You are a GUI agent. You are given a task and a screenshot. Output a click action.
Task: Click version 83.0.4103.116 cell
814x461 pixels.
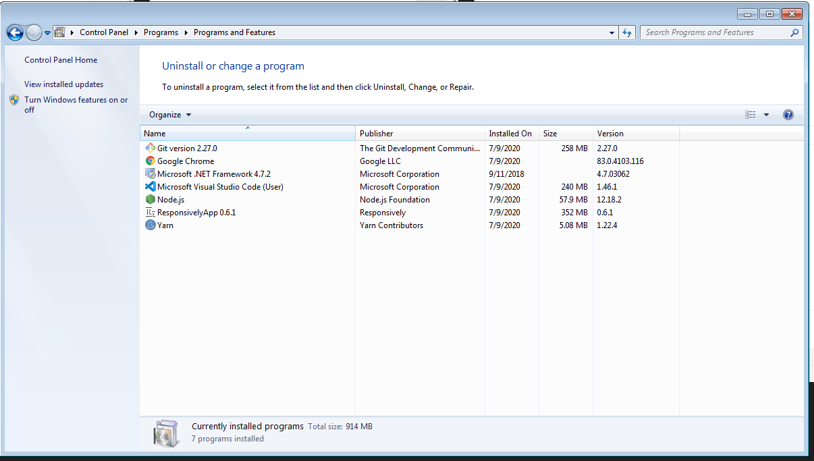[x=620, y=161]
